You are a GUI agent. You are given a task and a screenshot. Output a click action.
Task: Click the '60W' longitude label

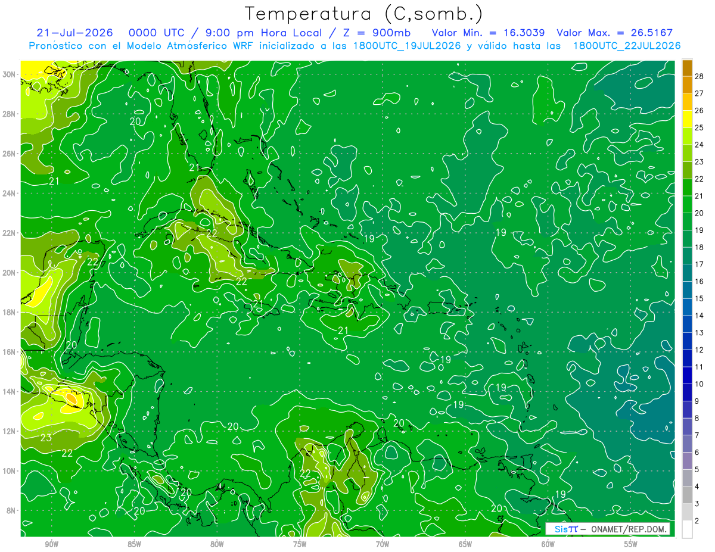tap(548, 544)
